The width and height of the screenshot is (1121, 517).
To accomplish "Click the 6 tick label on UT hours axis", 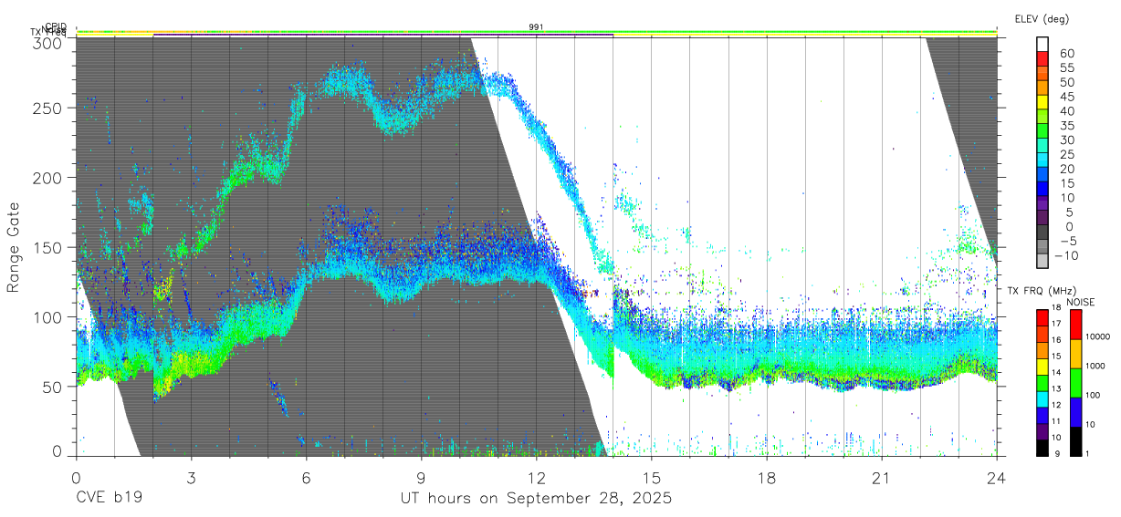I will click(x=306, y=477).
